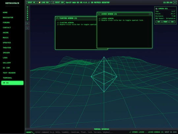Set camera to ISO view
The height and width of the screenshot is (134, 178).
(172, 22)
